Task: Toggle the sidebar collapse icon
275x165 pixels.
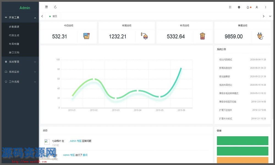Action: [x=46, y=7]
